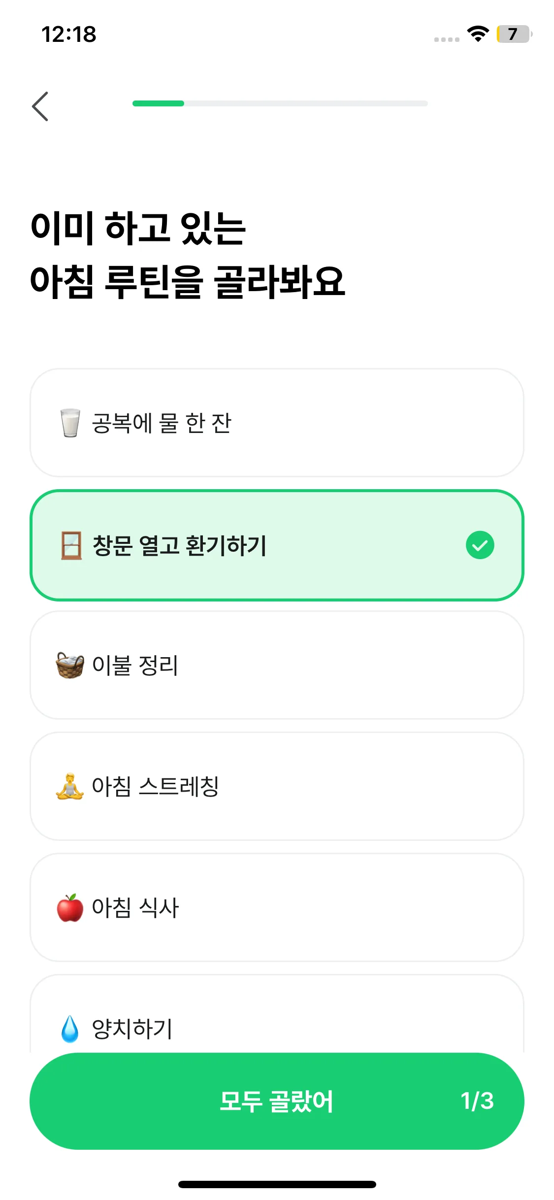
Task: Tap the milk glass emoji icon
Action: tap(70, 423)
